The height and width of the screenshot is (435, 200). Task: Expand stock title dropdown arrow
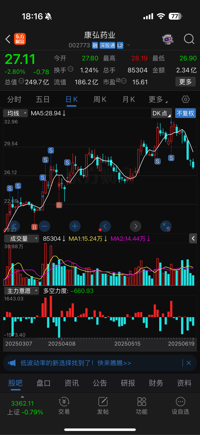[x=128, y=46]
